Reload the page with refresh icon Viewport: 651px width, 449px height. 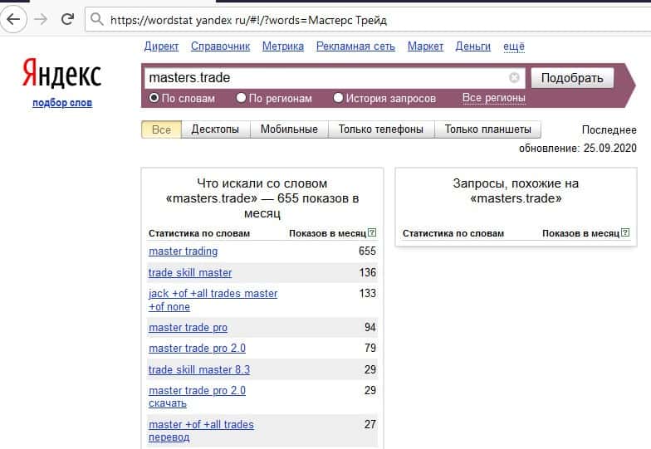point(67,18)
